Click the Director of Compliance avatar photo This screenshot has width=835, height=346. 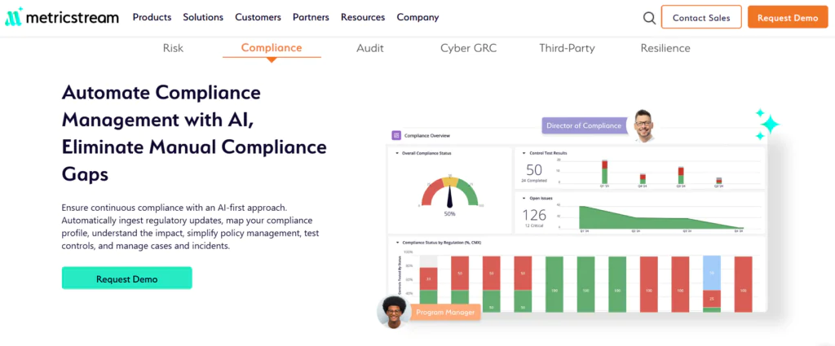click(x=643, y=125)
